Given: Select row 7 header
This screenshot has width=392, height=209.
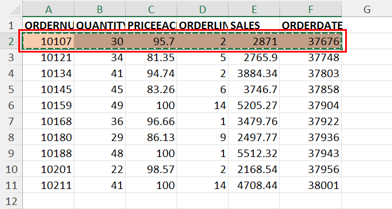Looking at the screenshot, I should (x=11, y=121).
